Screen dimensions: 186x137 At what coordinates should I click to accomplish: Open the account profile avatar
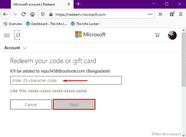coord(172,35)
